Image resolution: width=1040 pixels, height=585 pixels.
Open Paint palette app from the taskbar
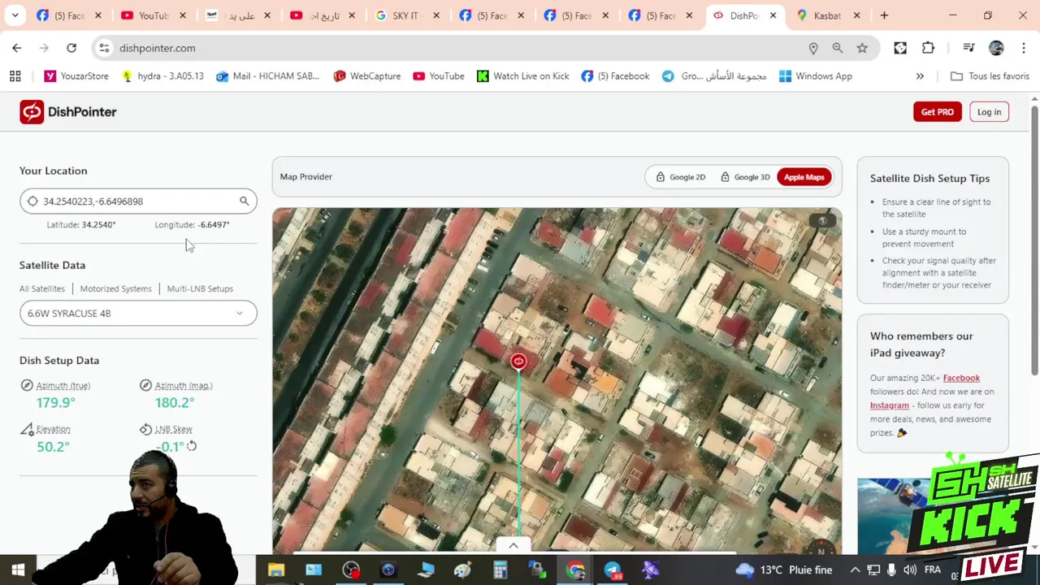[x=462, y=570]
